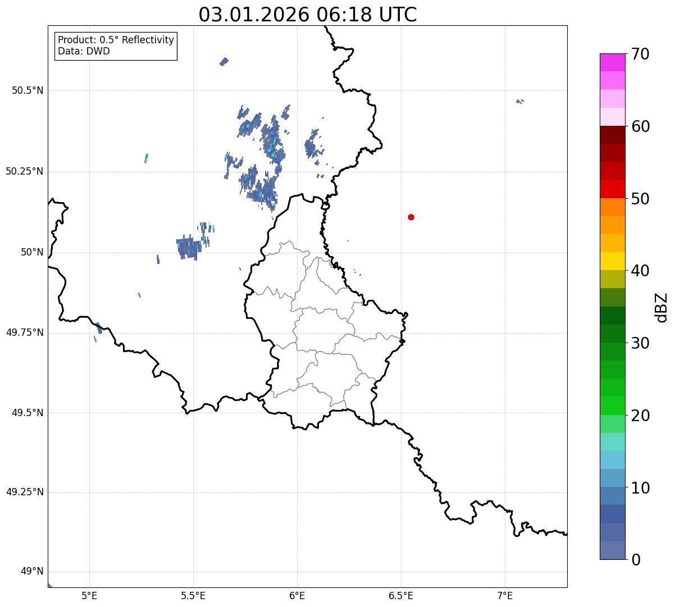
Task: Click the 49.75°N latitude label
Action: click(25, 332)
